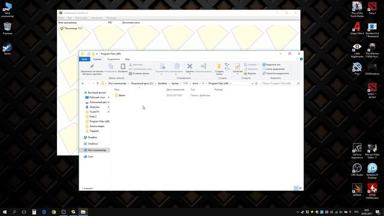Viewport: 384px width, 216px height.
Task: Open Google Chrome from the taskbar
Action: (x=54, y=212)
